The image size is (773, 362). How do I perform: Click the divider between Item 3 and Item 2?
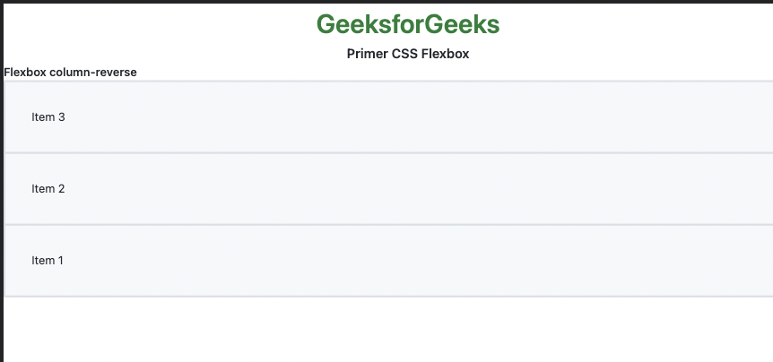pyautogui.click(x=386, y=153)
